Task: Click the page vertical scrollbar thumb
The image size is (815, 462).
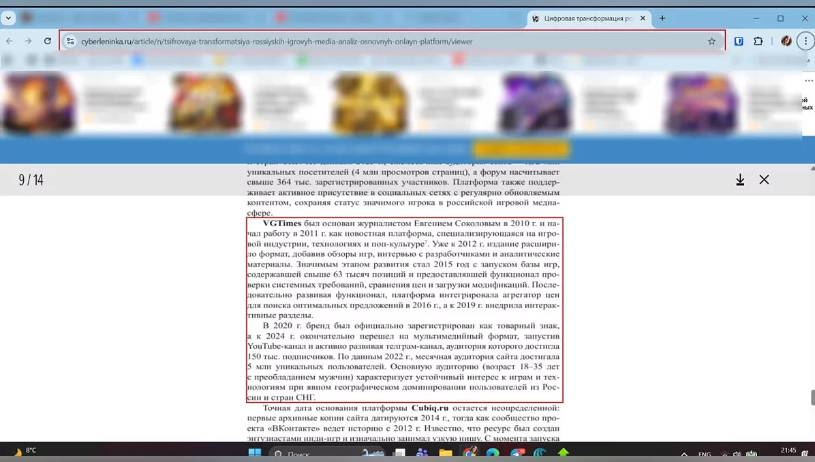Action: click(812, 397)
